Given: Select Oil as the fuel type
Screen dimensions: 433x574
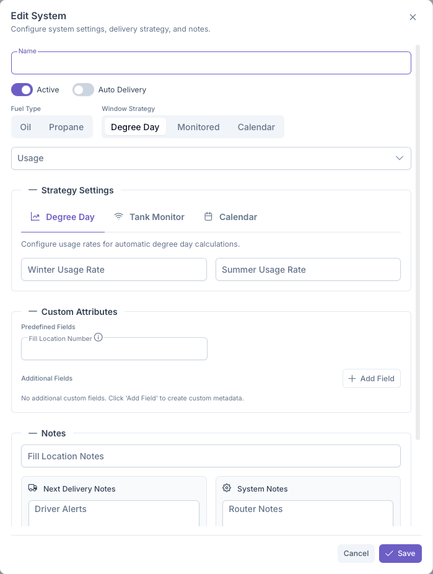Looking at the screenshot, I should pos(25,127).
